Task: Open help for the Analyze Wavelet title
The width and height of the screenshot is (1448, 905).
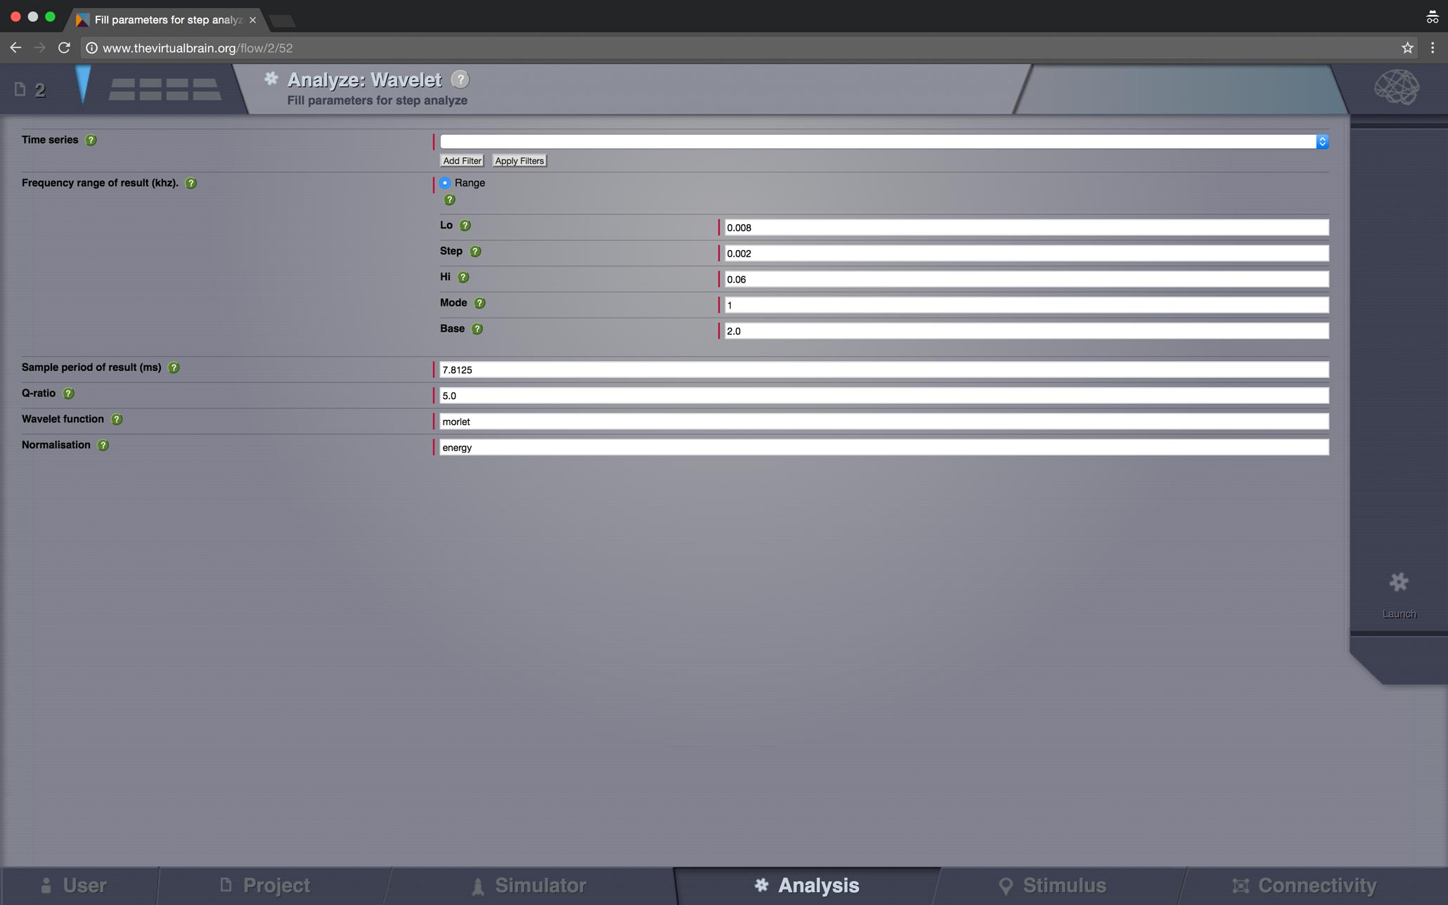Action: click(460, 79)
